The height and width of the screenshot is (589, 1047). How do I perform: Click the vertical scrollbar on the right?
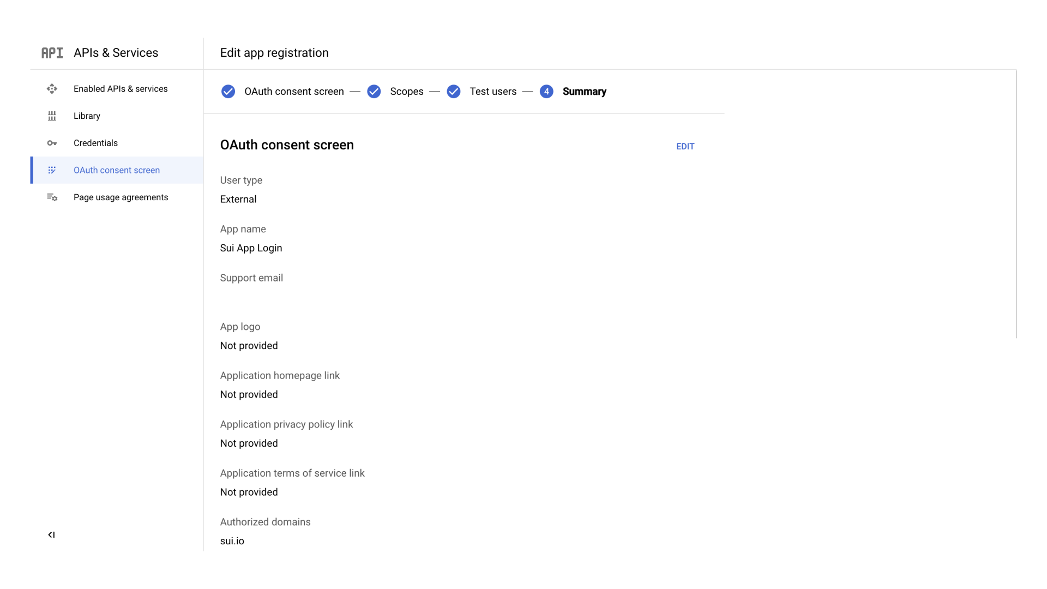(x=1016, y=204)
